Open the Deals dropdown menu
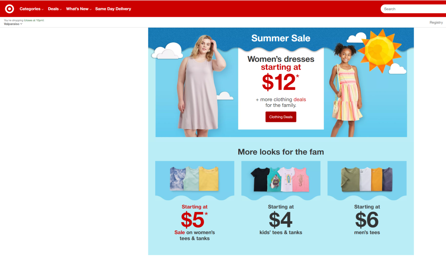This screenshot has width=446, height=267. tap(55, 9)
